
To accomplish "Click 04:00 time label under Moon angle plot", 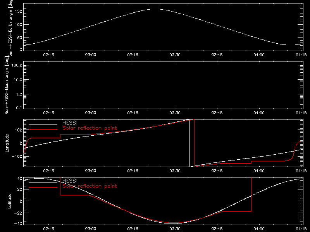I will pyautogui.click(x=259, y=113).
